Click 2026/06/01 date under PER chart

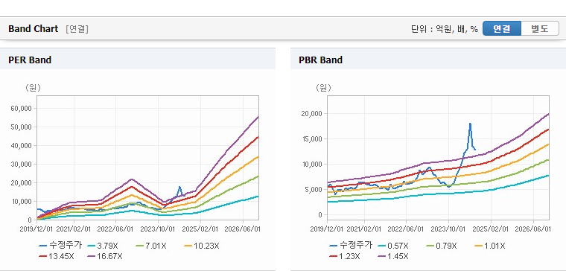[x=243, y=229]
